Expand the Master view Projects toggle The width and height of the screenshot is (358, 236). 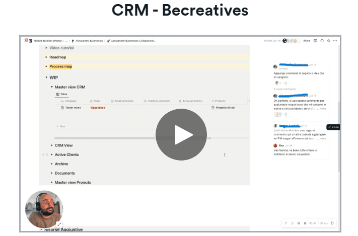[x=51, y=182]
